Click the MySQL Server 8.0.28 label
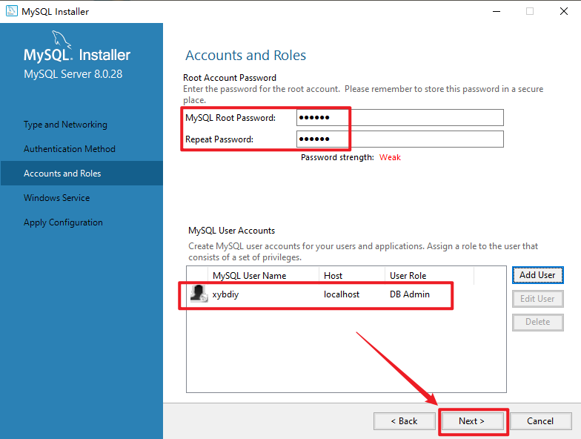The width and height of the screenshot is (581, 439). [73, 74]
